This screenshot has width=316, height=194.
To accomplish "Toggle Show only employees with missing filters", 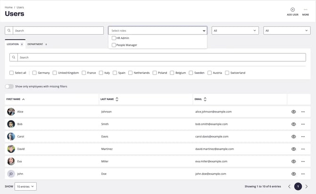I will (9, 87).
